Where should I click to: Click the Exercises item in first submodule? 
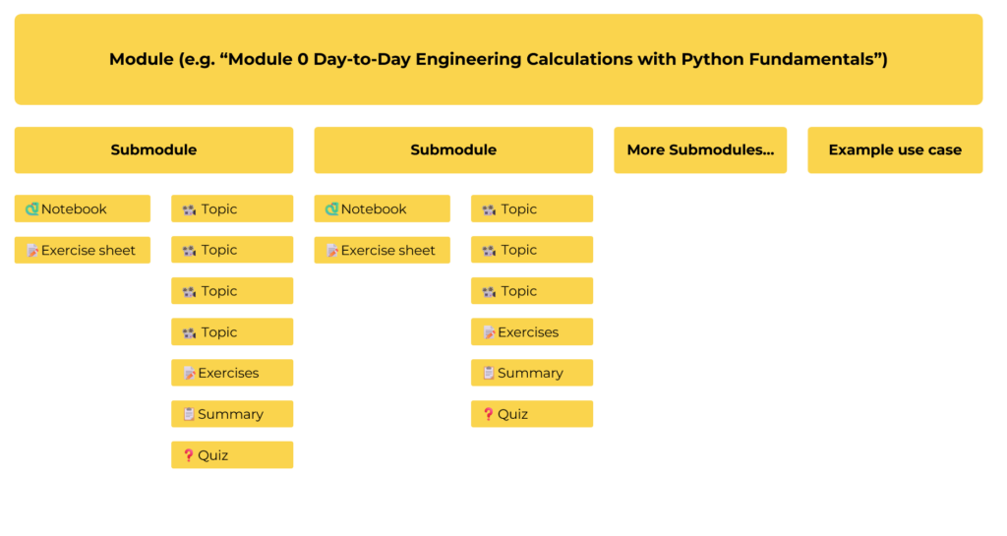click(232, 373)
